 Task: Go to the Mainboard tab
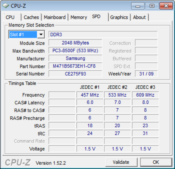coord(55,17)
